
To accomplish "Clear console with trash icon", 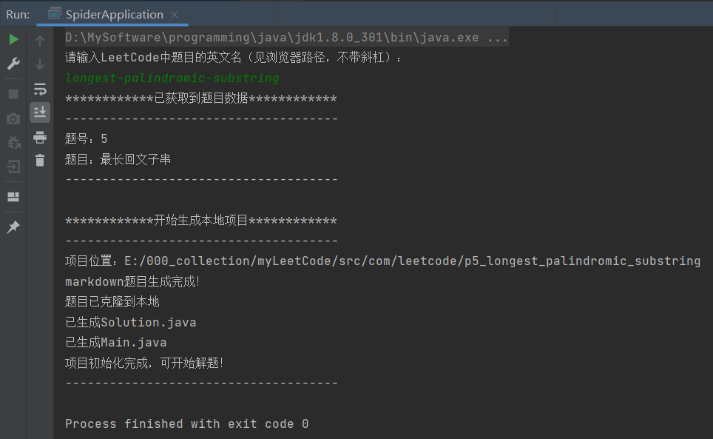I will pyautogui.click(x=40, y=160).
